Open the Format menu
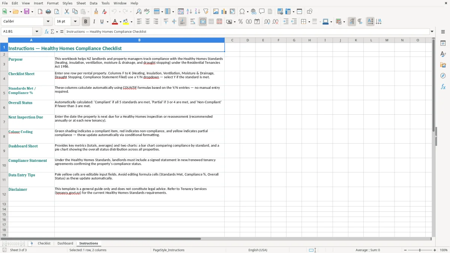The image size is (450, 253). click(x=52, y=3)
